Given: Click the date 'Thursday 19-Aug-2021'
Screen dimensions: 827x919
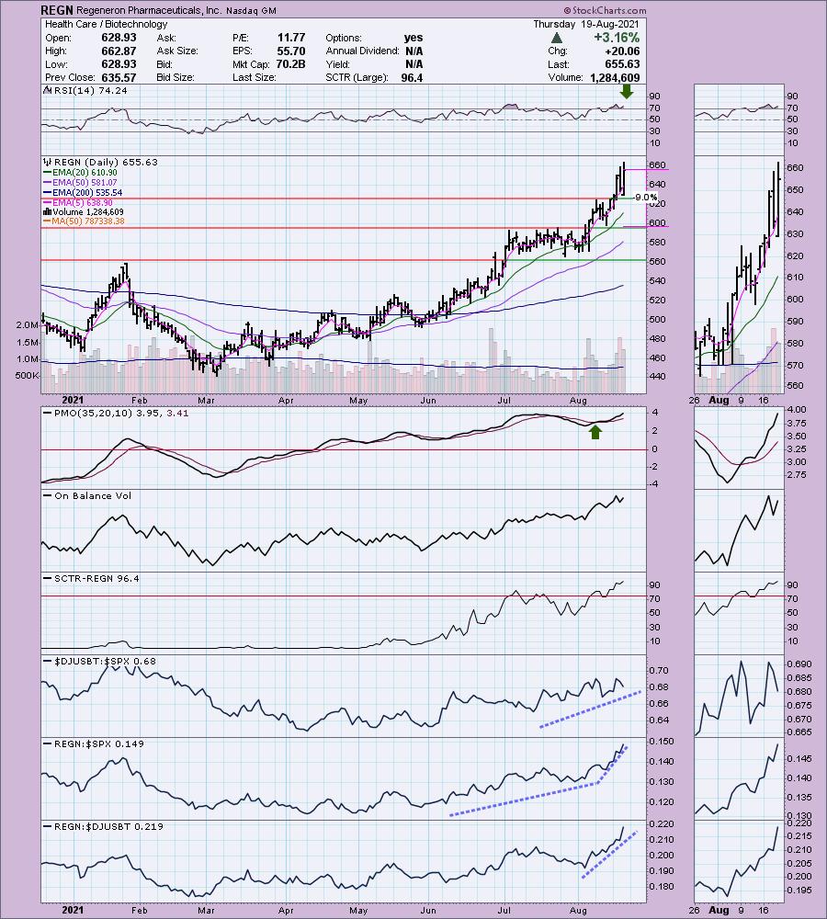Looking at the screenshot, I should (586, 24).
